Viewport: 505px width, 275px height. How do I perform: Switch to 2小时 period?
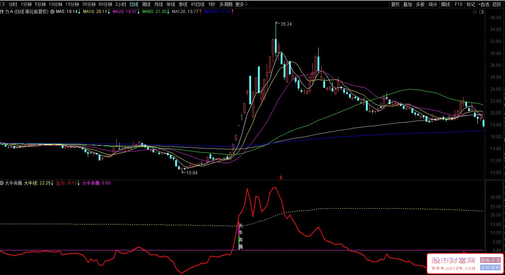pos(121,5)
